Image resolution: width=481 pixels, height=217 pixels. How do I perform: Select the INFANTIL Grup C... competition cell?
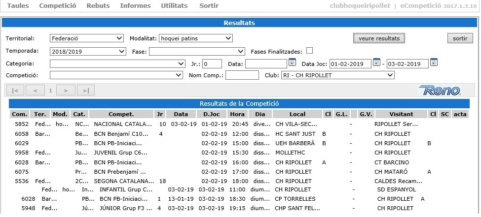click(x=126, y=189)
